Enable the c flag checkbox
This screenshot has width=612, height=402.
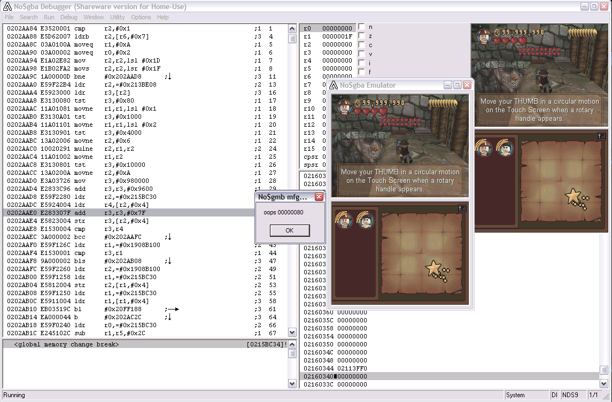tap(361, 45)
